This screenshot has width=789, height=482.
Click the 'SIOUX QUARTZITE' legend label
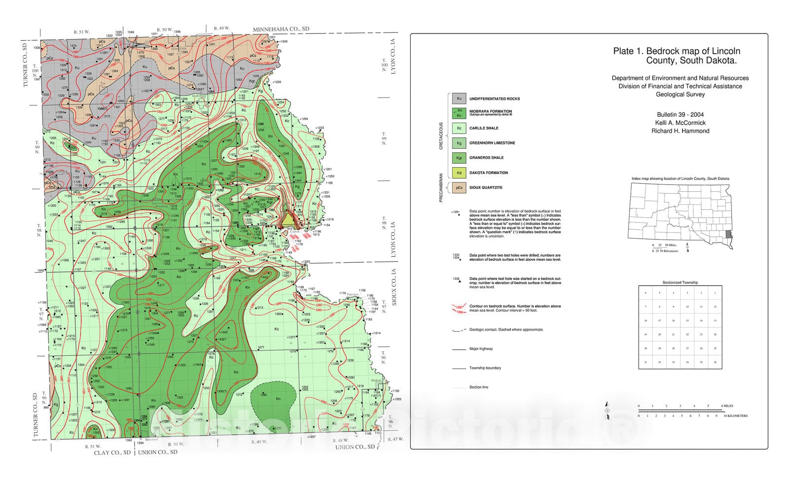pyautogui.click(x=486, y=188)
